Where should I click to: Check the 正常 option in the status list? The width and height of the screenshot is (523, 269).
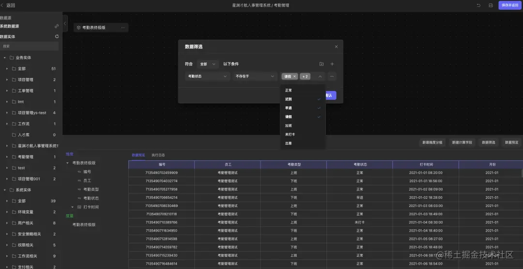(x=303, y=91)
